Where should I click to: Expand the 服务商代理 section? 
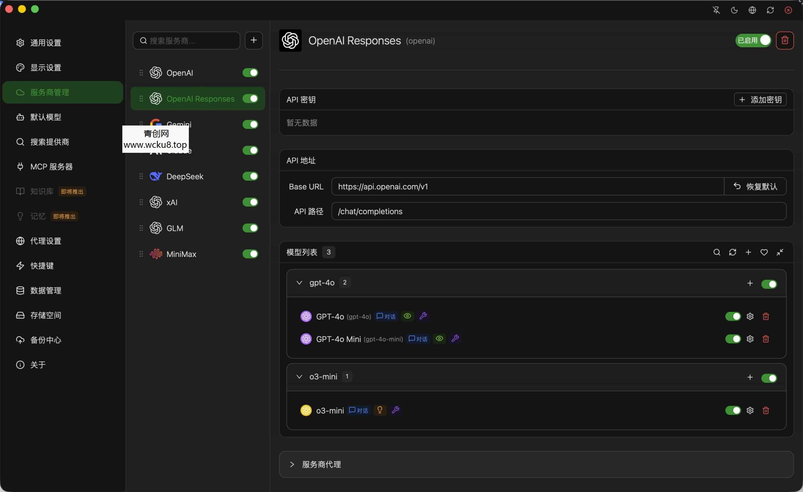coord(292,464)
